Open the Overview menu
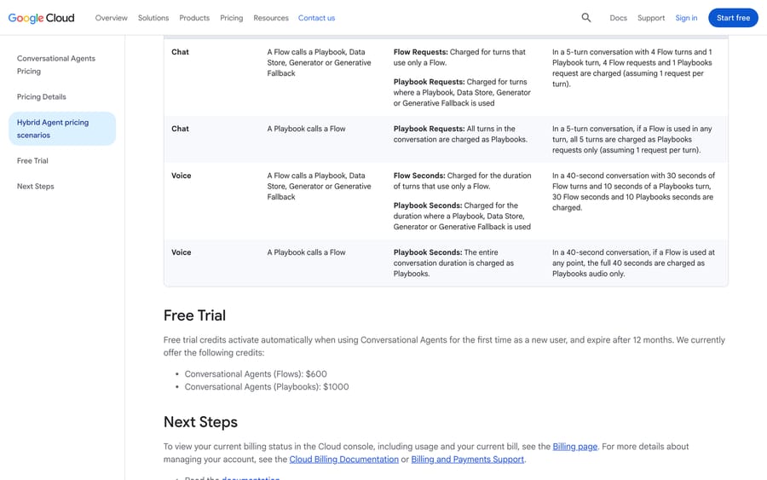This screenshot has height=480, width=767. [111, 18]
